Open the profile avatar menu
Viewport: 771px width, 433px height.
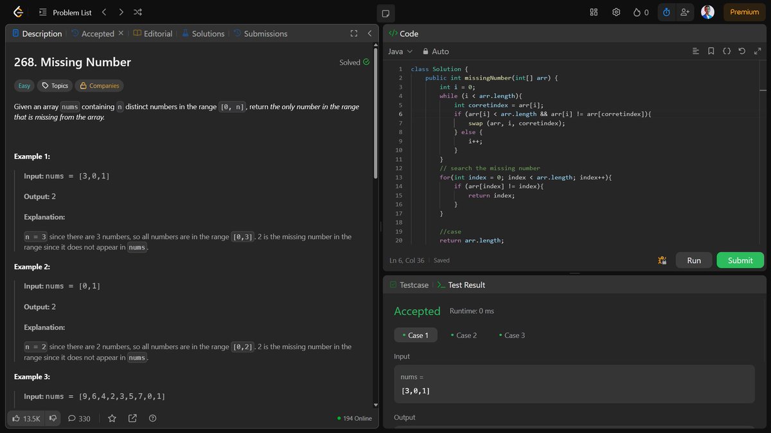tap(707, 12)
